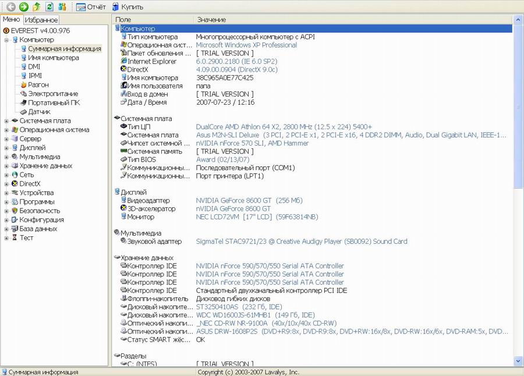Image resolution: width=524 pixels, height=376 pixels.
Task: Open the Разгон overclock page
Action: point(38,84)
